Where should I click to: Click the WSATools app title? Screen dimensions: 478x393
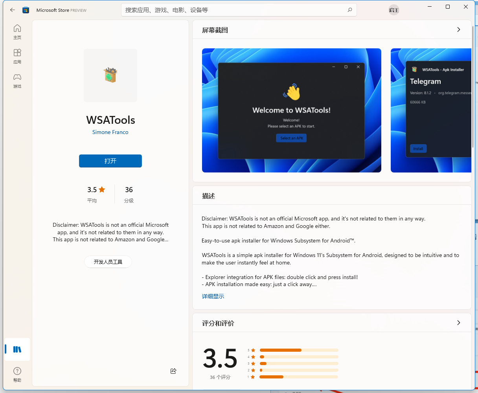(x=110, y=120)
